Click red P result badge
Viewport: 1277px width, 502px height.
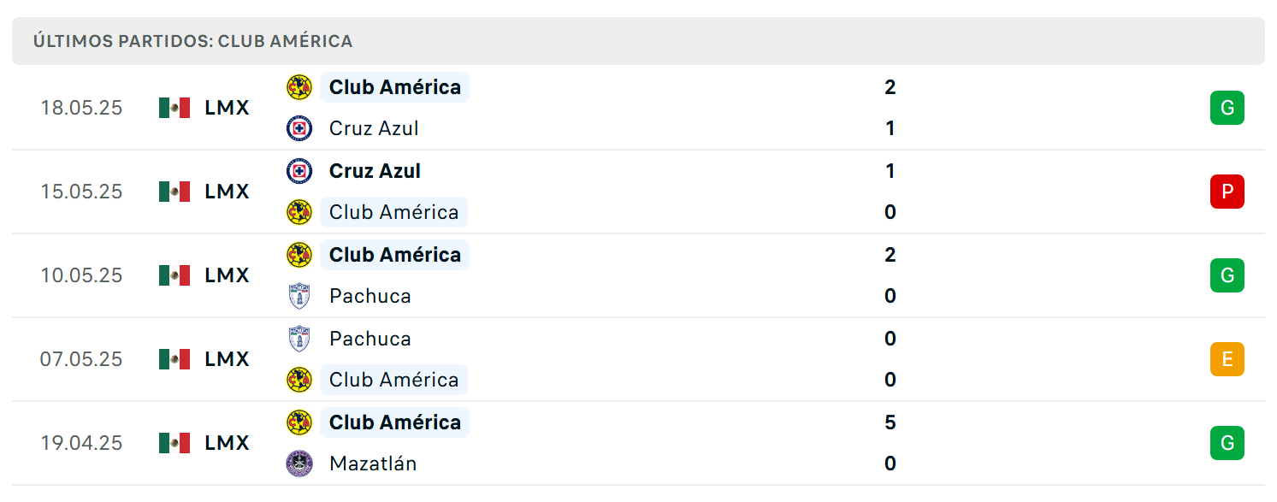click(1227, 192)
